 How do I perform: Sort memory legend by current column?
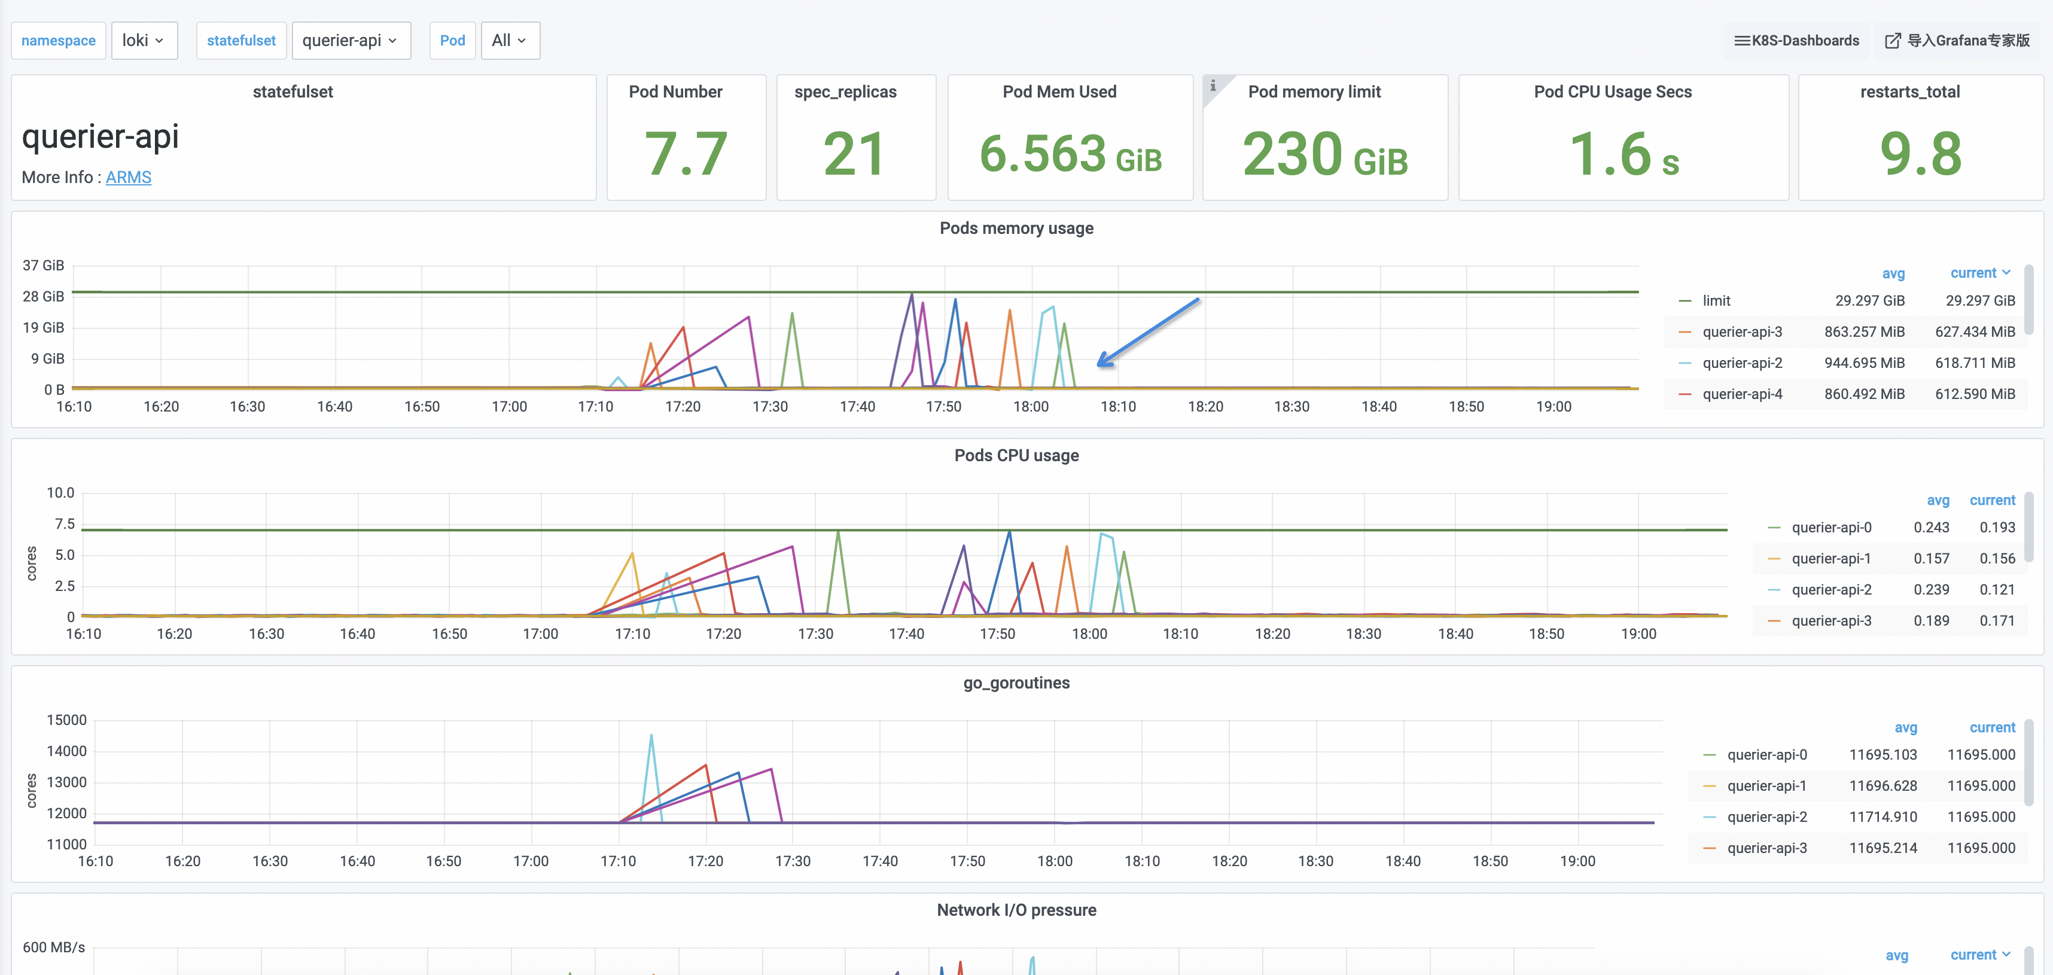tap(1972, 273)
